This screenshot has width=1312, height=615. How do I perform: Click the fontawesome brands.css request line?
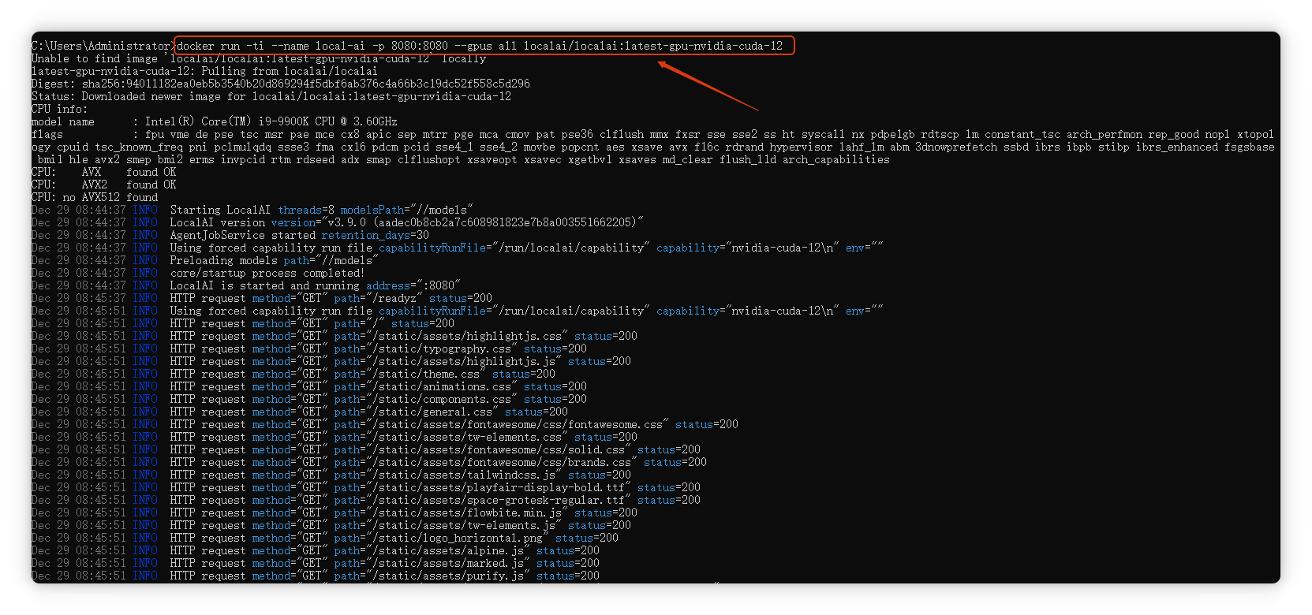pyautogui.click(x=369, y=462)
